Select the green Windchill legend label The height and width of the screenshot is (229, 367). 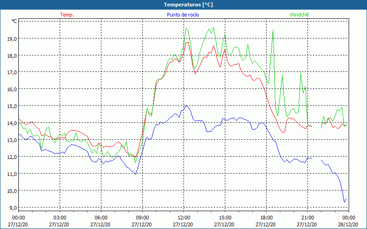click(299, 15)
